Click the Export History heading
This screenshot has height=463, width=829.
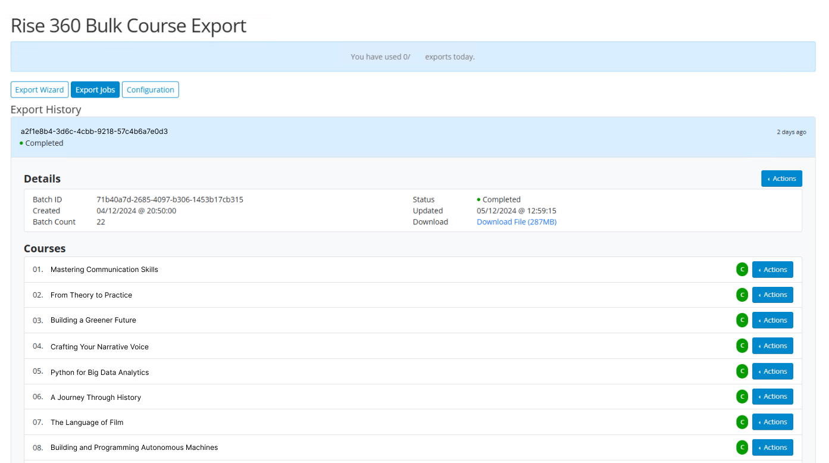pos(46,110)
